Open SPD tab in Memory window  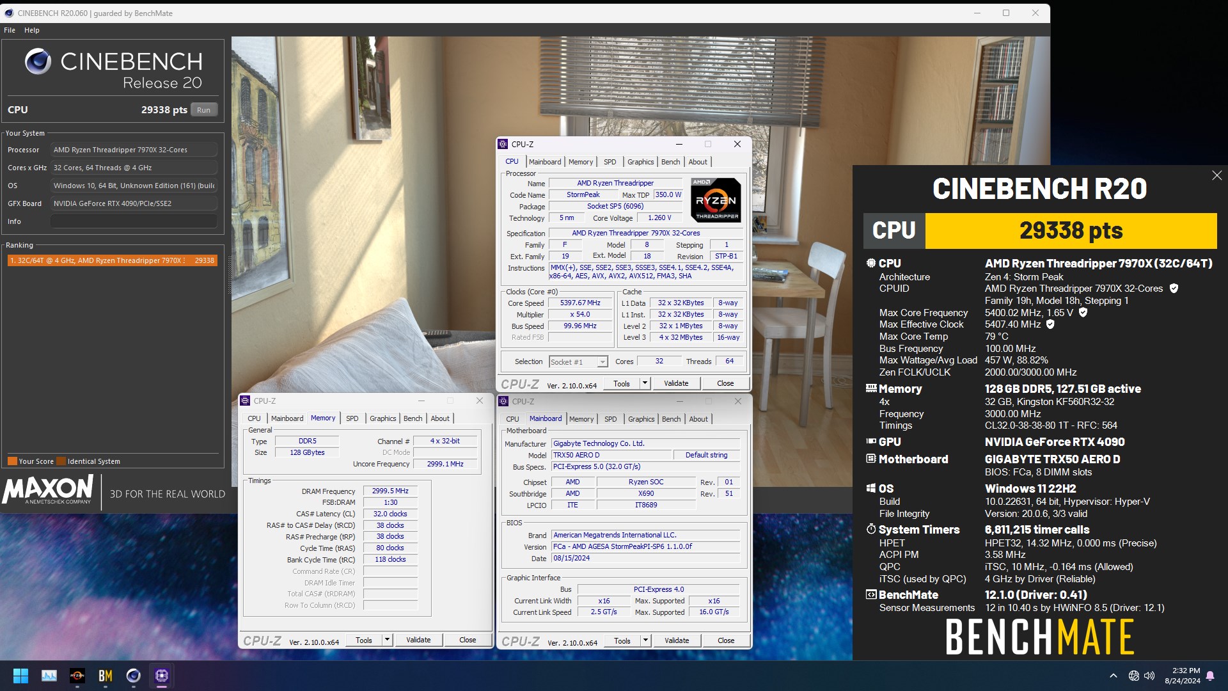[352, 418]
